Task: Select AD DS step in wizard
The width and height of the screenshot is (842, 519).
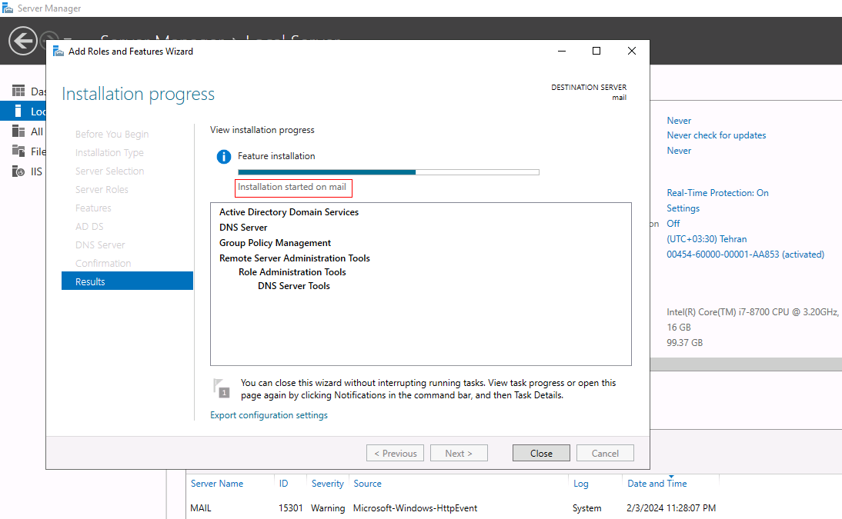Action: 89,227
